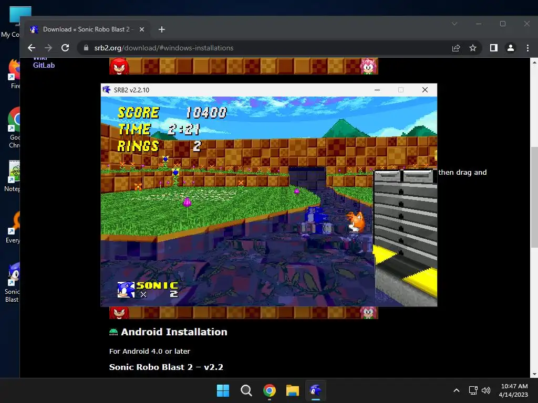Share this page icon in address bar
538x403 pixels.
[456, 48]
